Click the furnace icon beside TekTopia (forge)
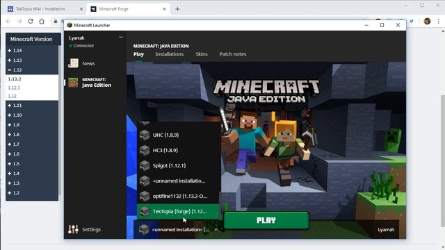Image resolution: width=445 pixels, height=250 pixels. pyautogui.click(x=145, y=211)
